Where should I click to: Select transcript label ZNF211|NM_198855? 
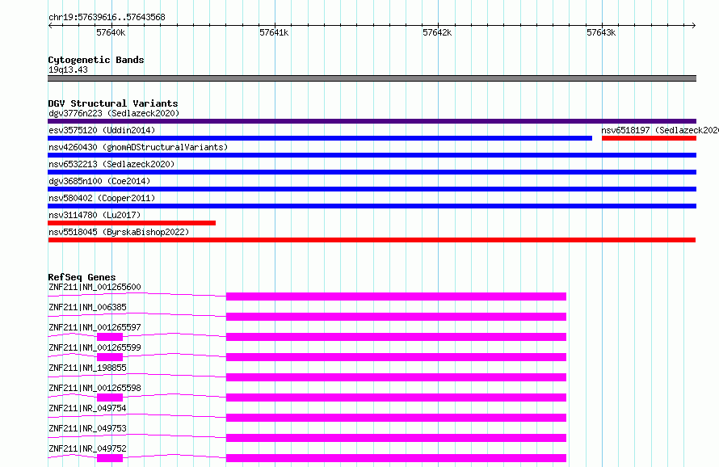click(87, 368)
